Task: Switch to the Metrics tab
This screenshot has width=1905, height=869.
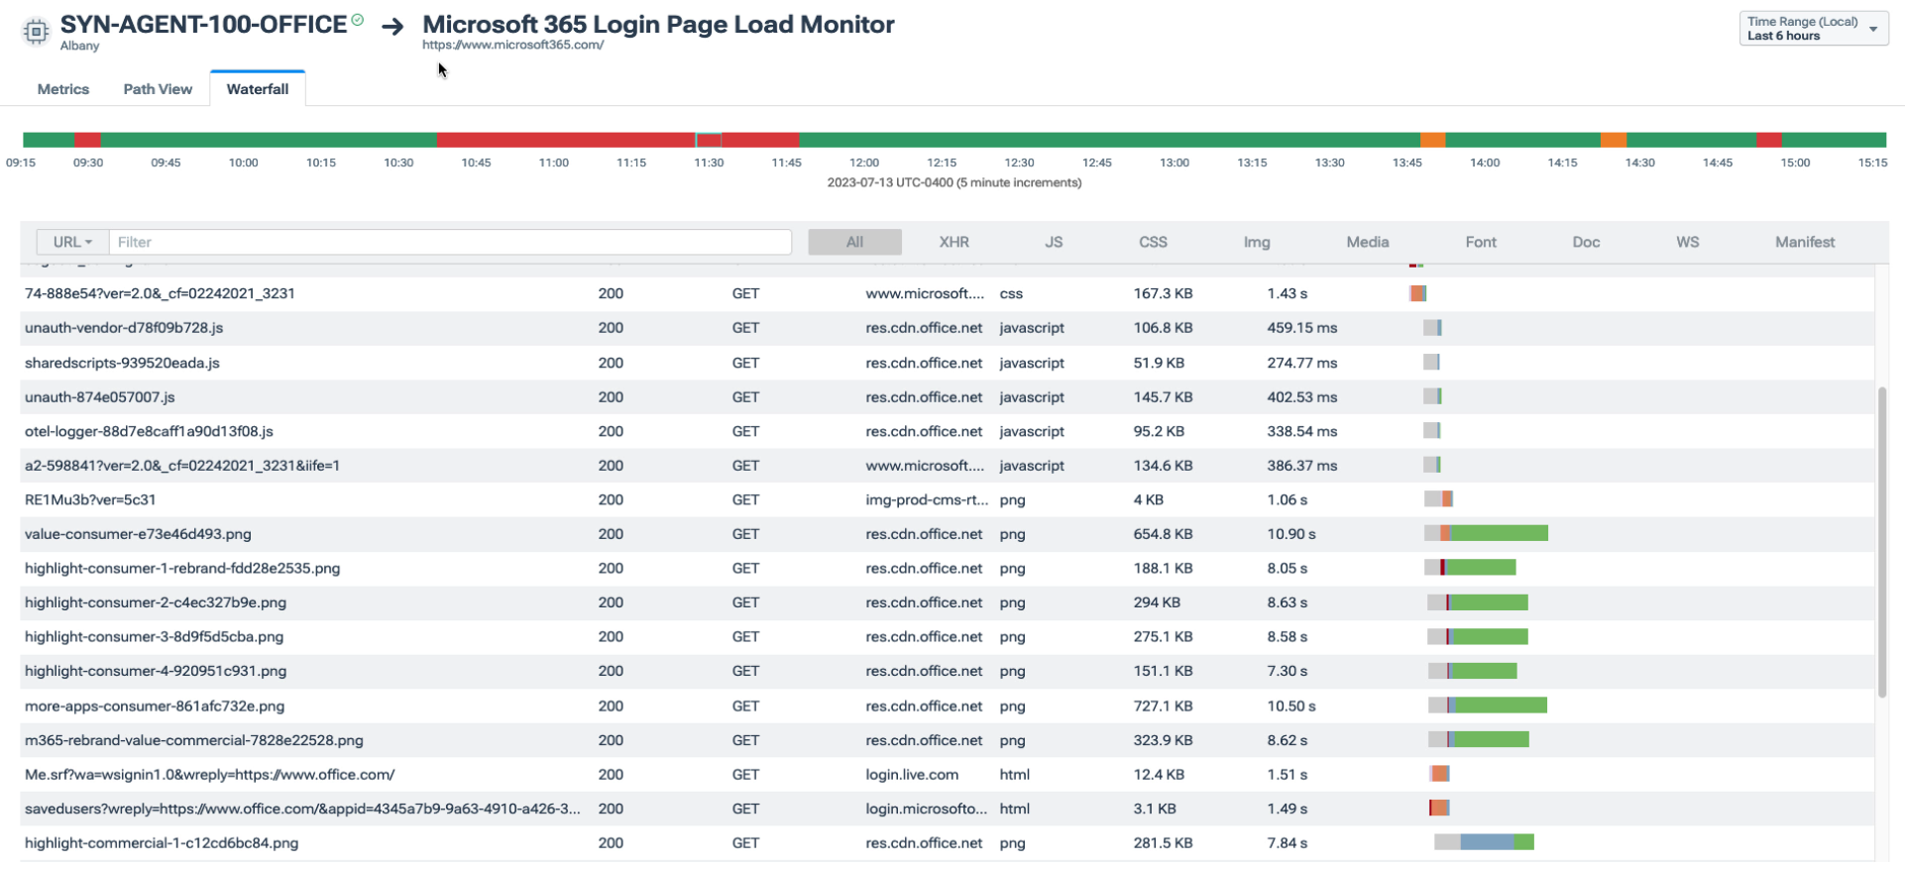Action: pyautogui.click(x=63, y=89)
